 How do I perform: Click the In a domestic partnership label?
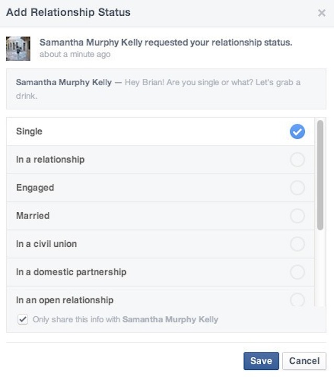tap(71, 272)
